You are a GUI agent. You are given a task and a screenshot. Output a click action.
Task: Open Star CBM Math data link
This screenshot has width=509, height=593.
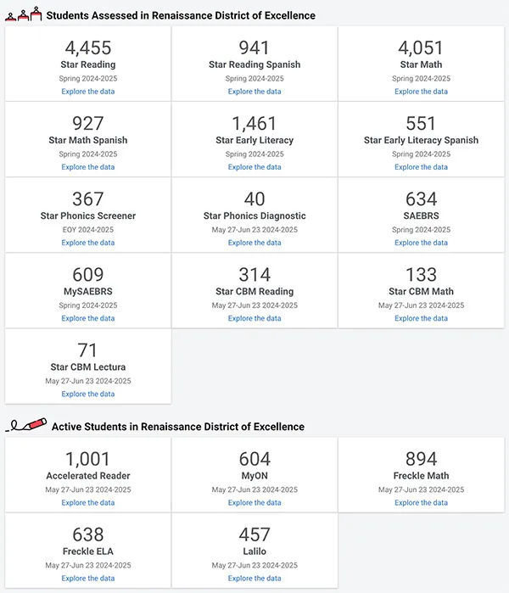click(421, 318)
